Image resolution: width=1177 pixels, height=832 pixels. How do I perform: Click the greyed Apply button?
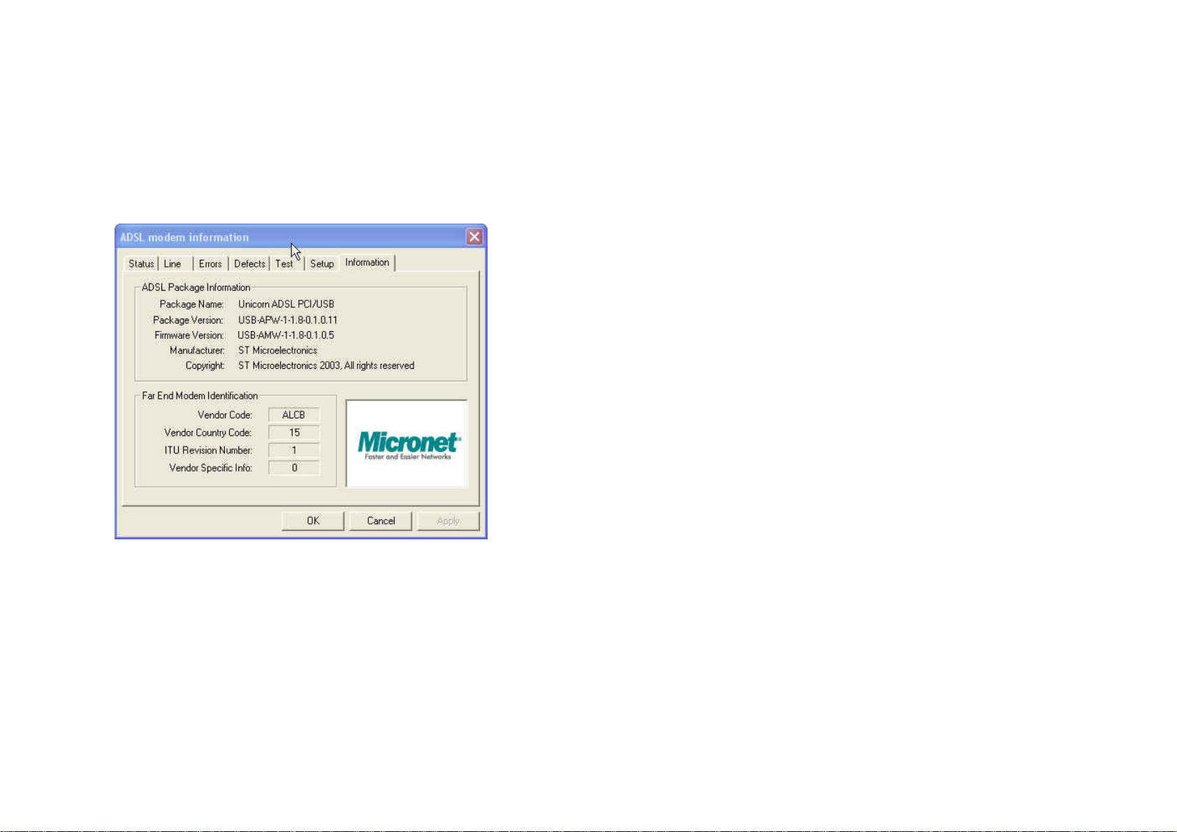coord(448,521)
